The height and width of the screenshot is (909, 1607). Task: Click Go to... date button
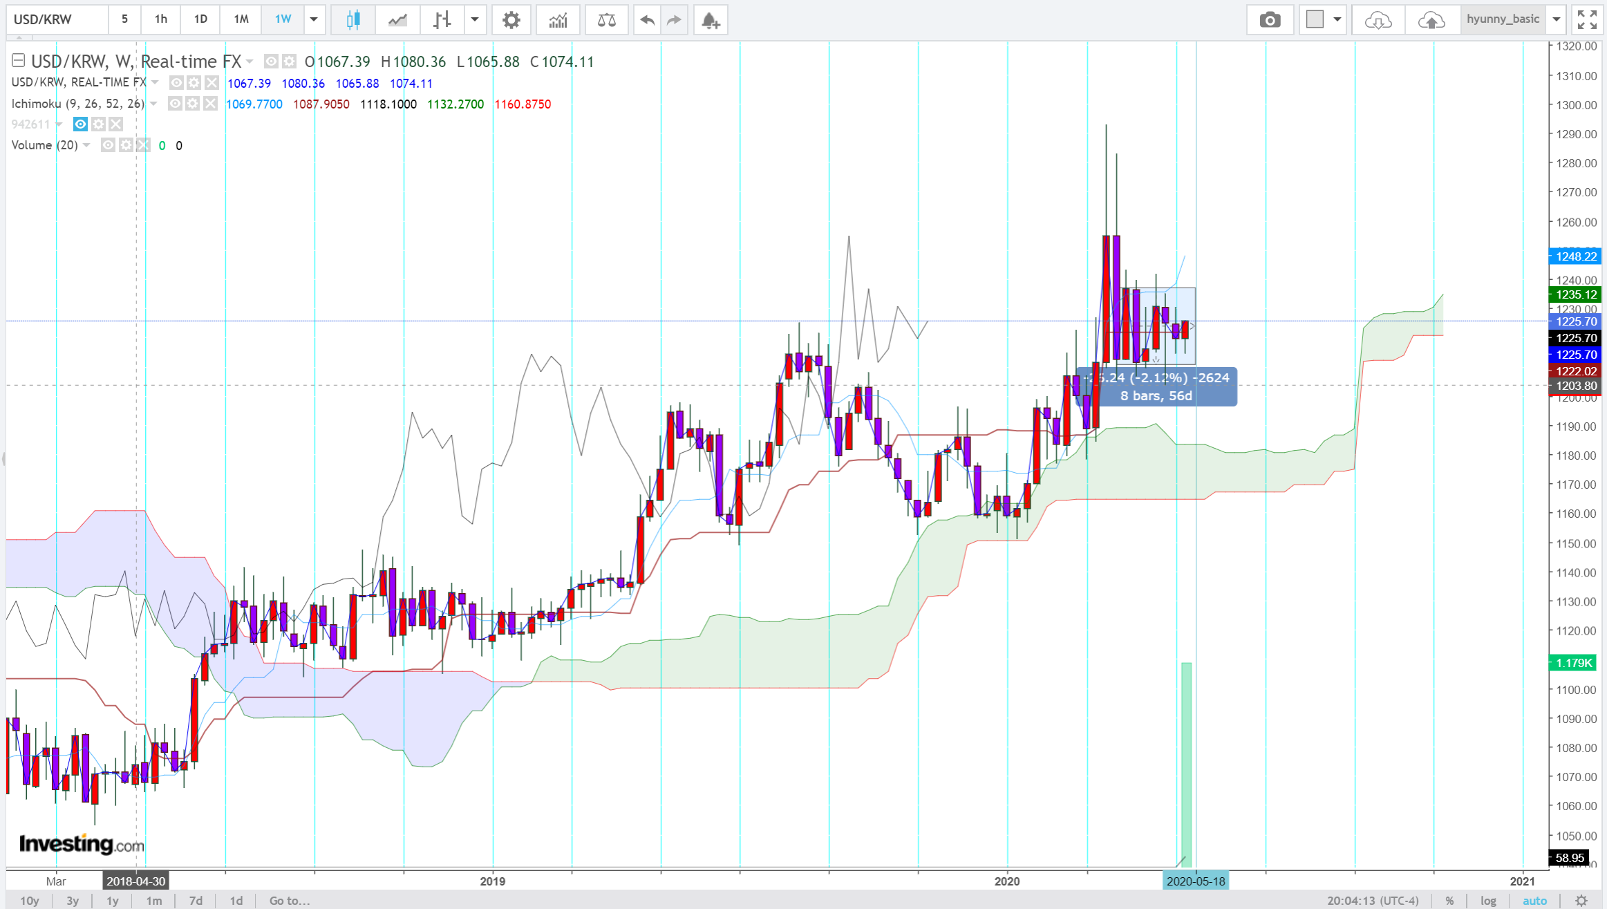[x=289, y=900]
